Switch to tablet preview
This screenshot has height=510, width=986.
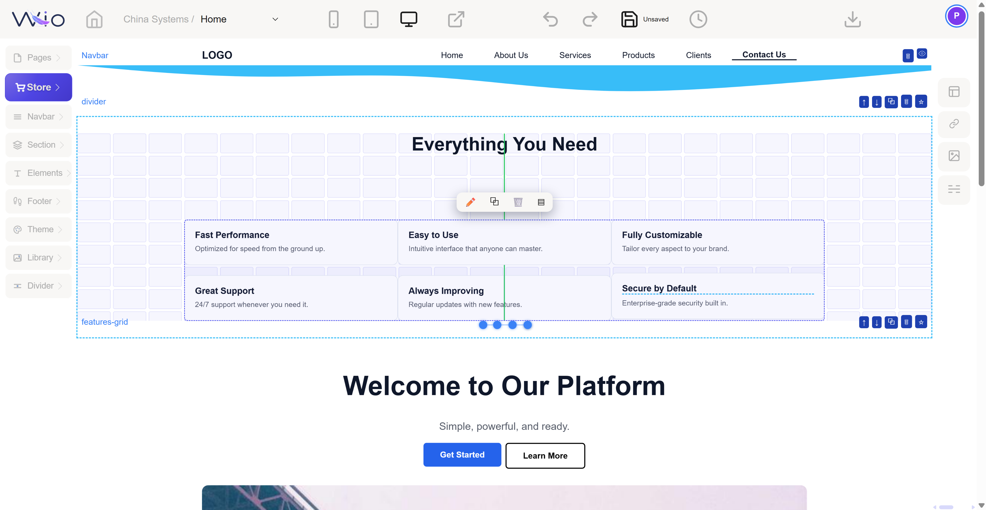click(371, 19)
